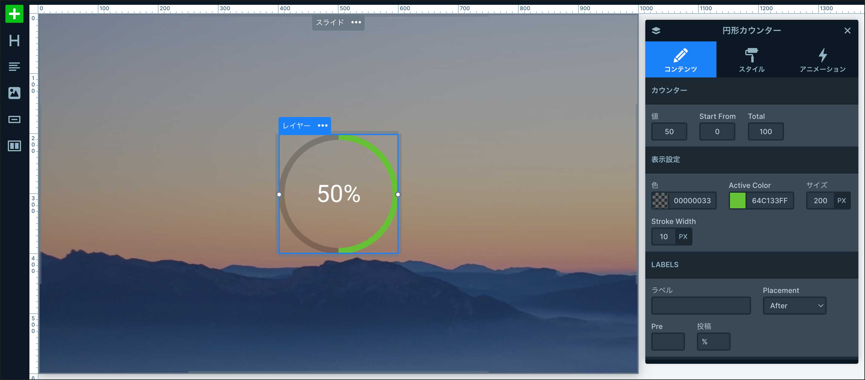
Task: Close the 円形カウンター panel
Action: click(847, 31)
